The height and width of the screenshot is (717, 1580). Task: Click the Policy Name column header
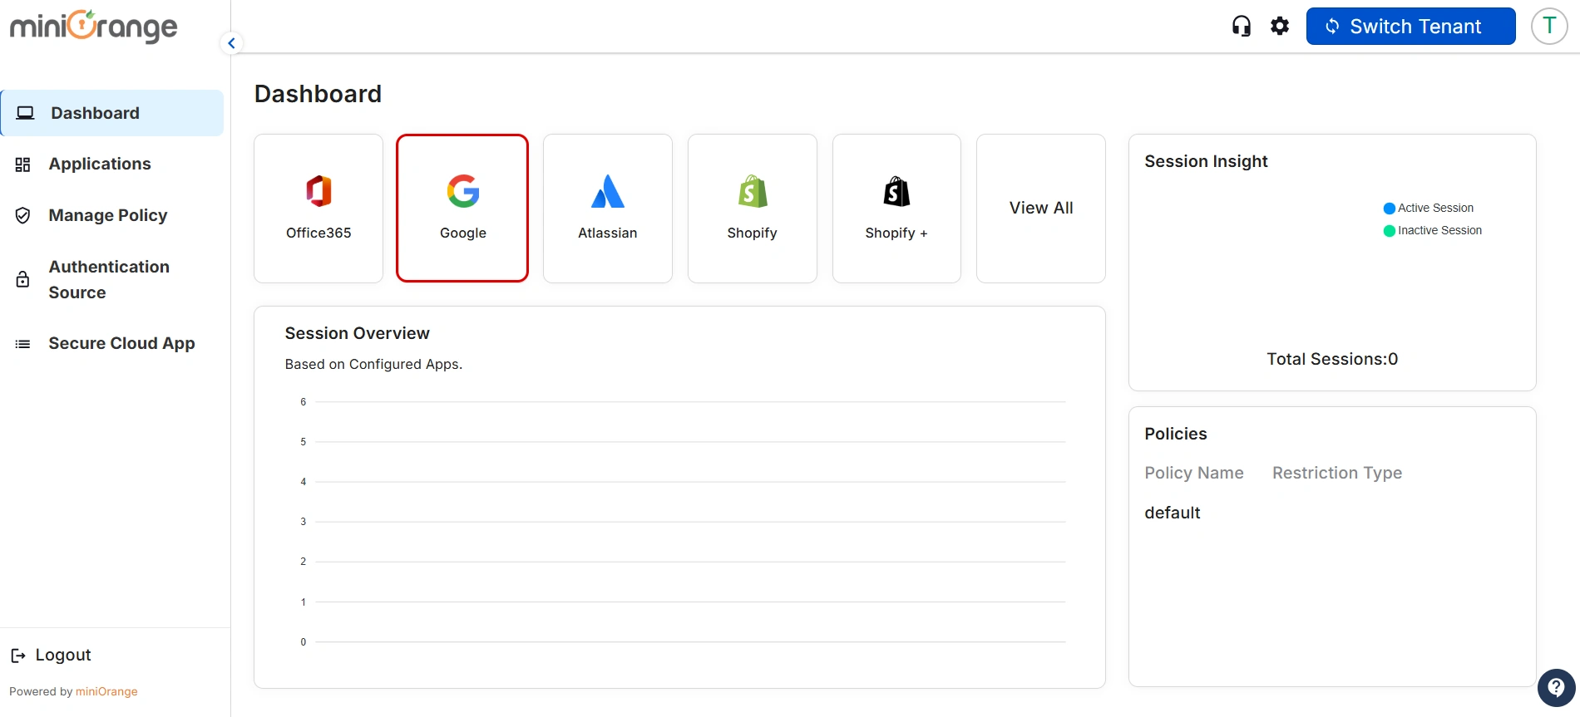point(1194,474)
